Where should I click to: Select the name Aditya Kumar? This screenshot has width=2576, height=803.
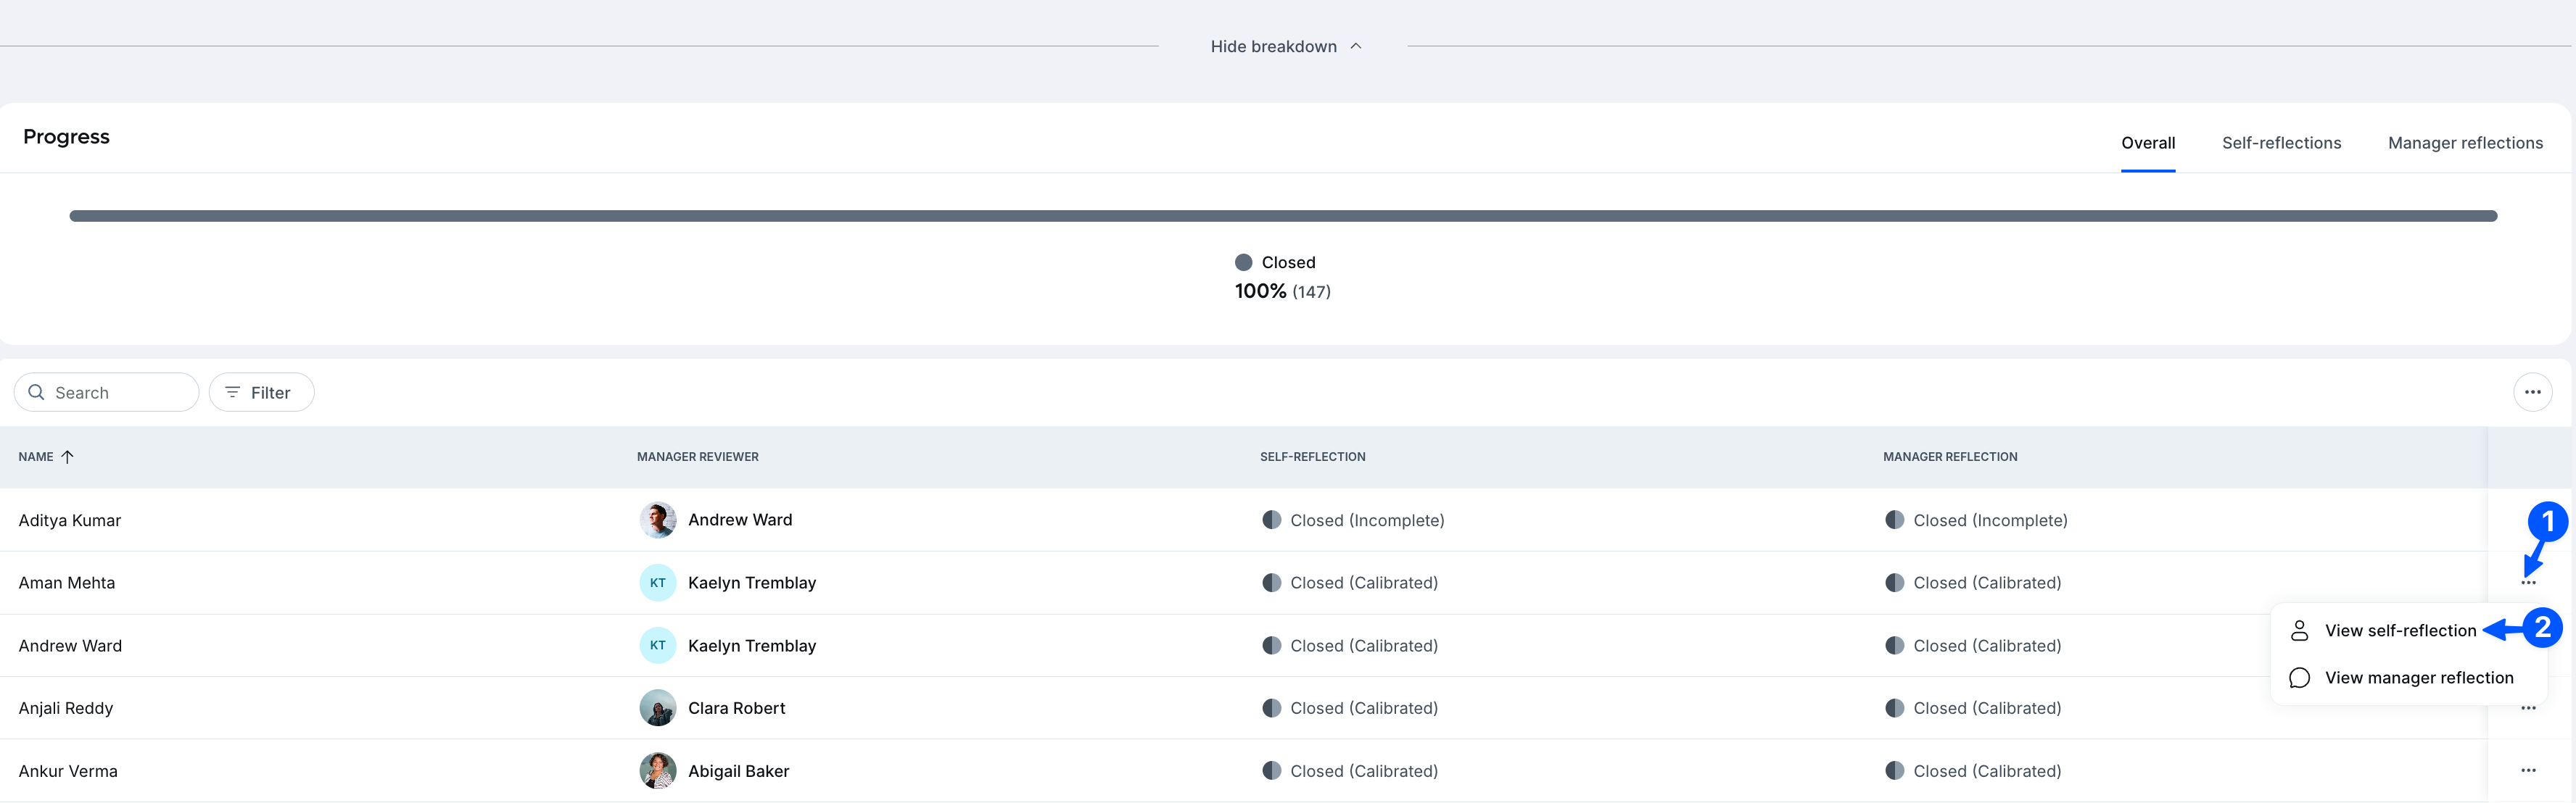tap(70, 520)
